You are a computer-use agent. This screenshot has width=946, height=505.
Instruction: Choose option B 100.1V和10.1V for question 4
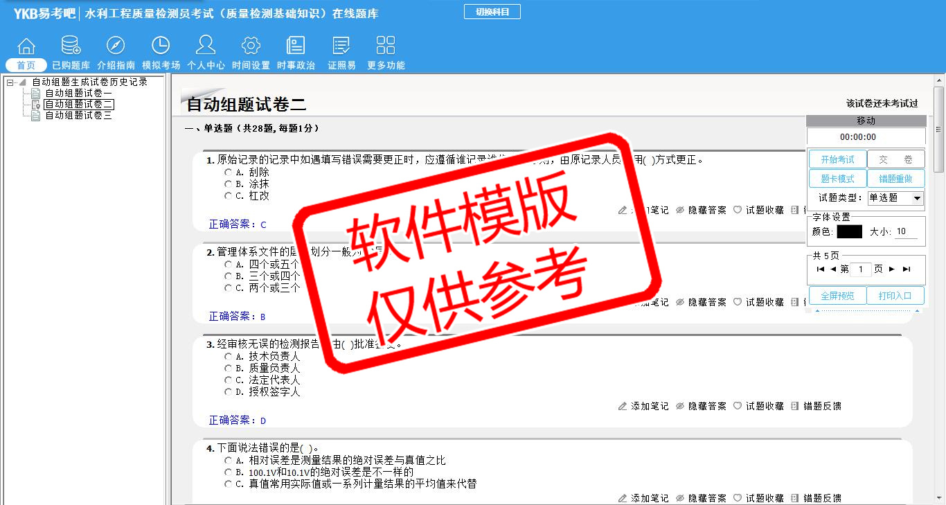228,472
